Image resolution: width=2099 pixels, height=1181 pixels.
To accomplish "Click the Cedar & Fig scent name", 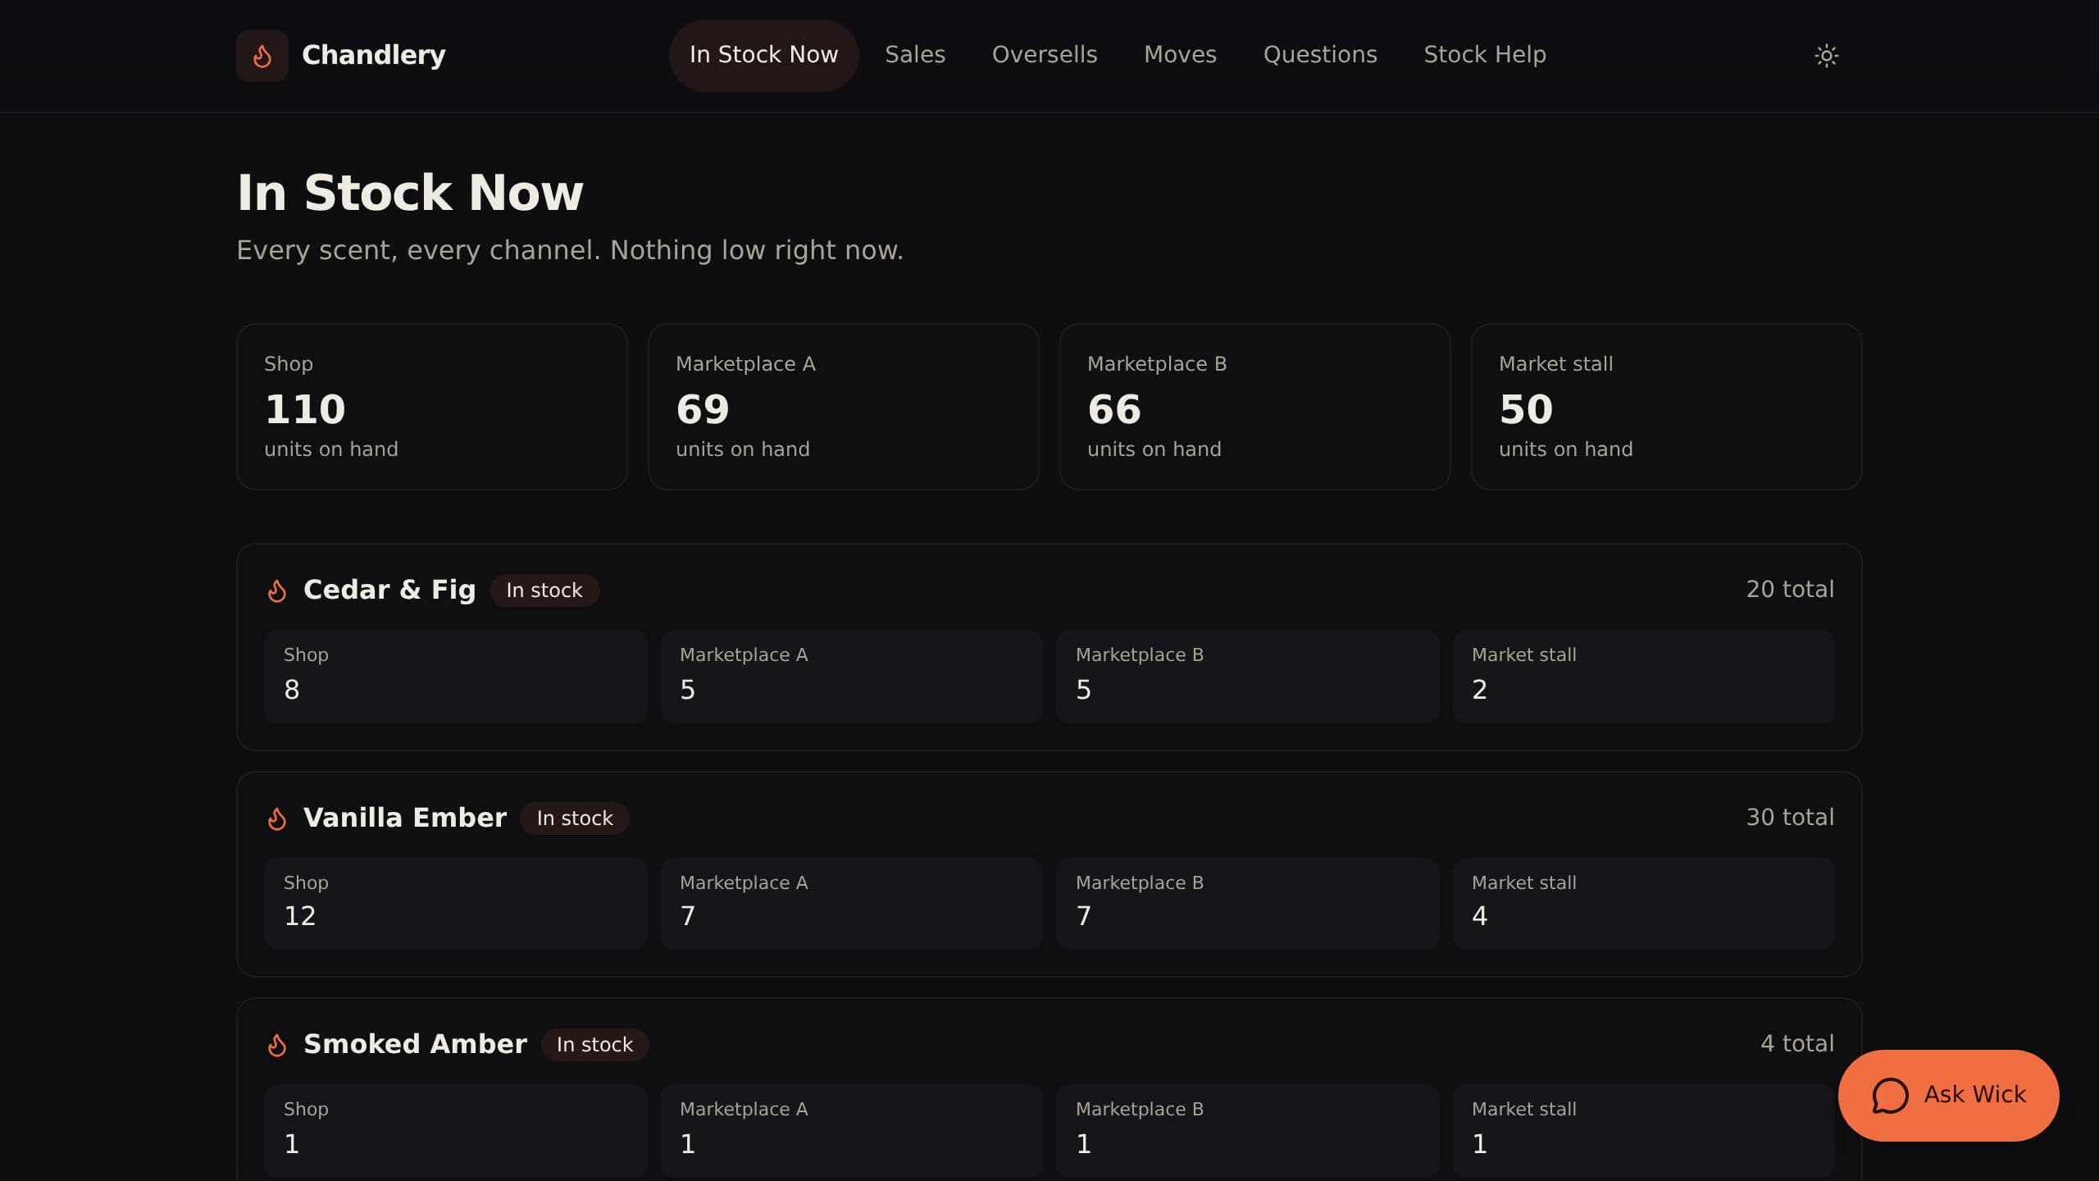I will pyautogui.click(x=389, y=590).
